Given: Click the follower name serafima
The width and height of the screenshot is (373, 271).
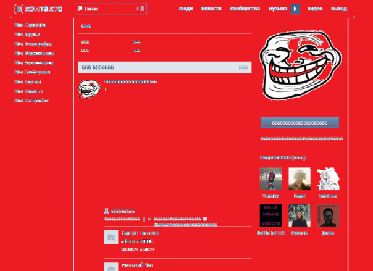Looking at the screenshot, I should (328, 196).
